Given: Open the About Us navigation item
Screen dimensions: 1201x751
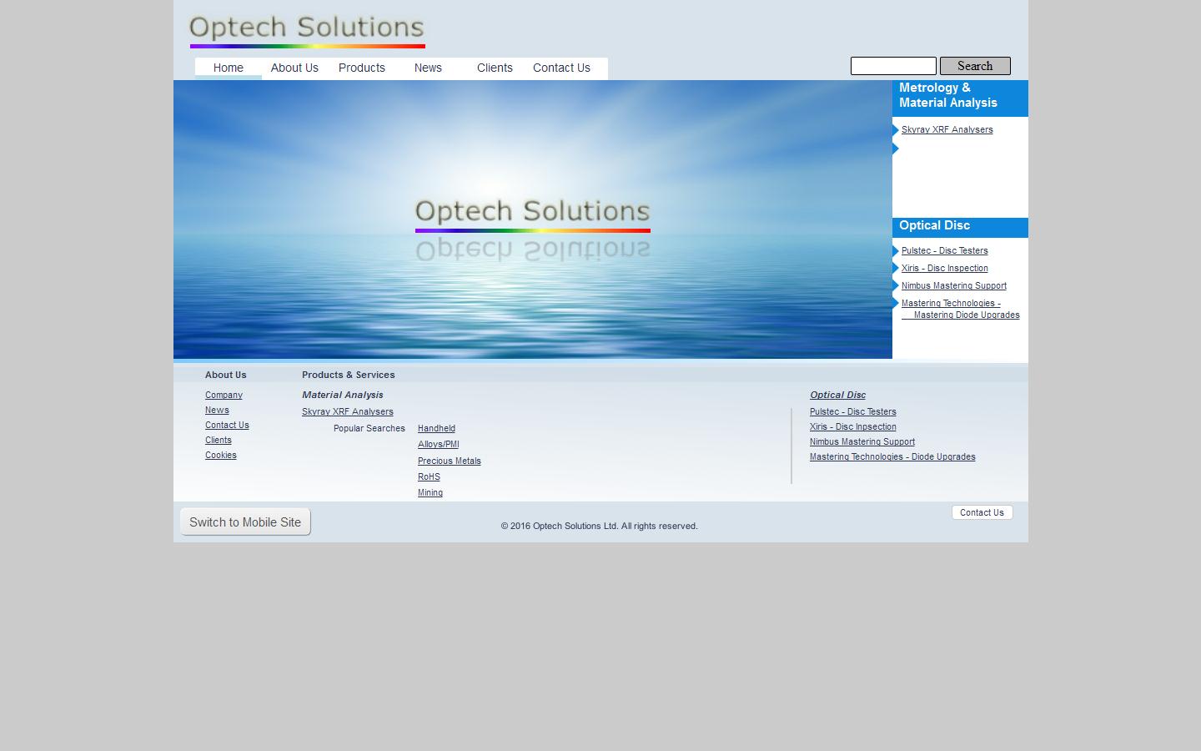Looking at the screenshot, I should tap(294, 68).
